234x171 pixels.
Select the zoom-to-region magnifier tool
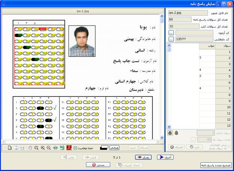[36, 148]
